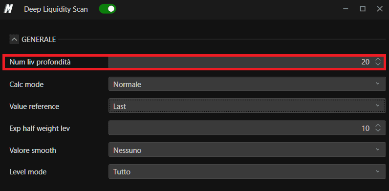Viewport: 389px width, 191px height.
Task: Click the Valore smooth chevron arrow
Action: point(378,149)
